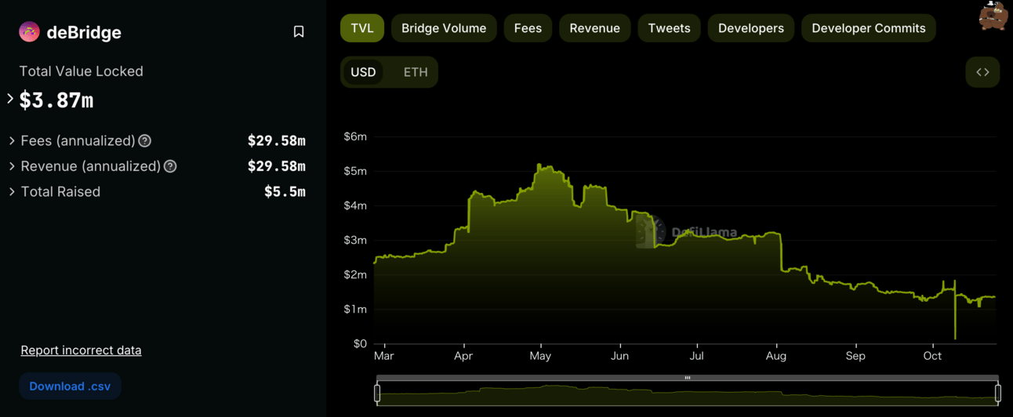The image size is (1013, 417).
Task: Toggle the Revenue chart metric
Action: [594, 28]
